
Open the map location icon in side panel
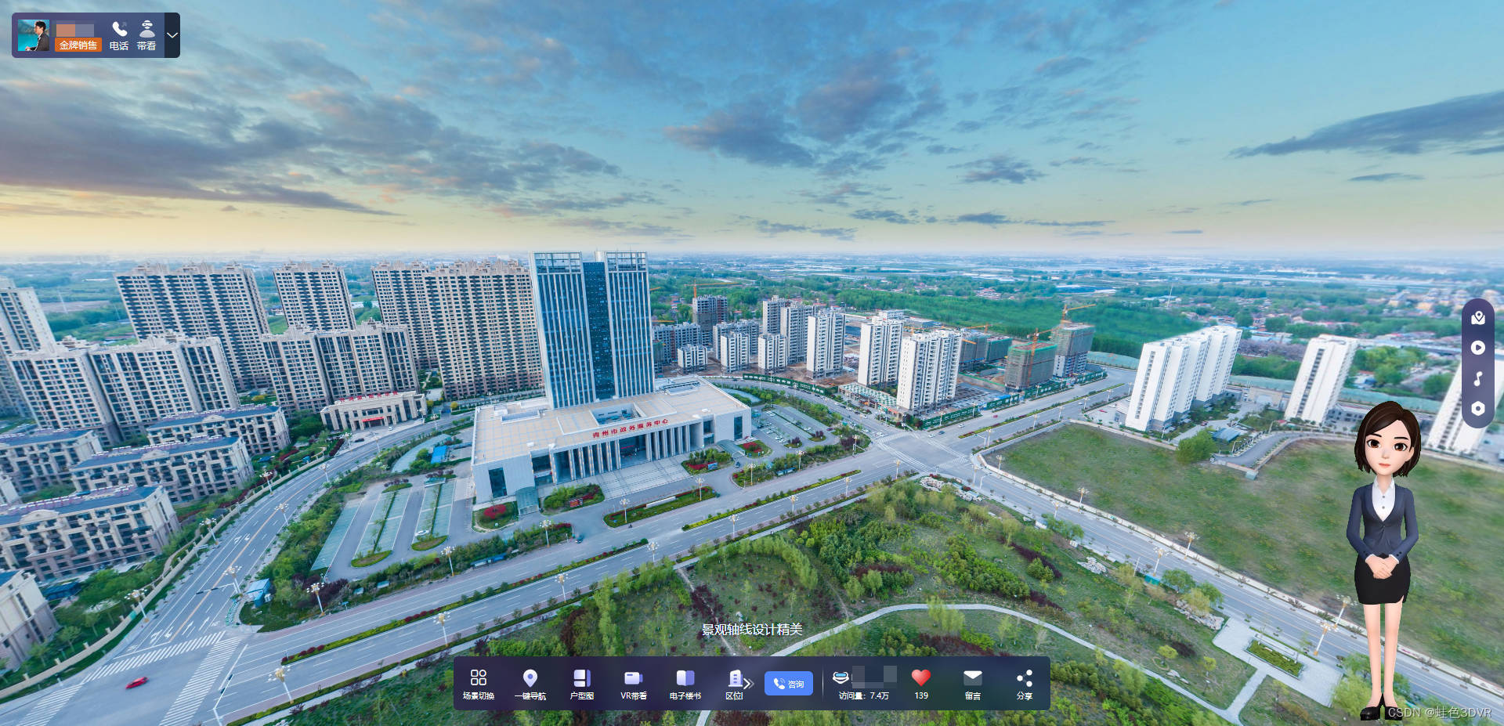1478,317
